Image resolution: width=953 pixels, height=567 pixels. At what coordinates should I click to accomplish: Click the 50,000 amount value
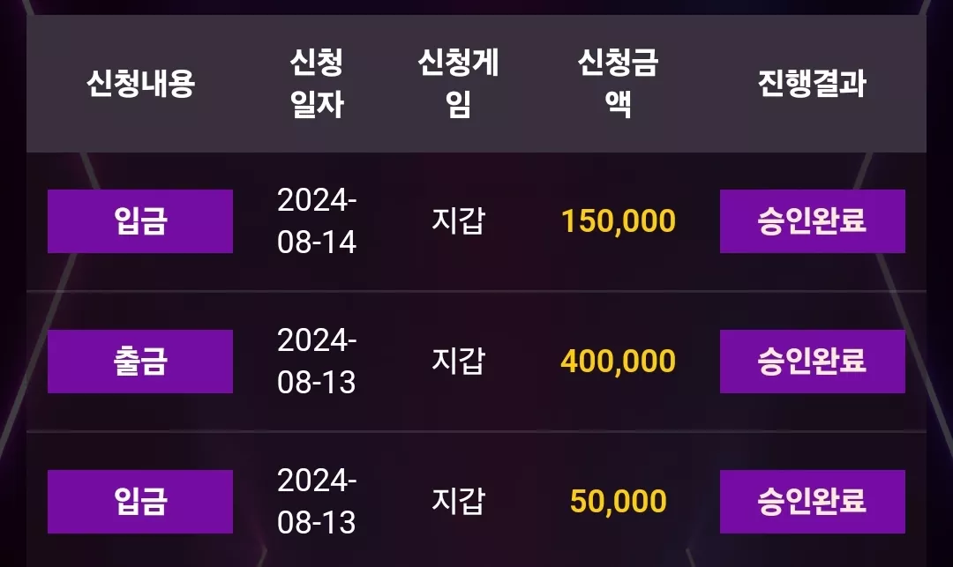618,502
